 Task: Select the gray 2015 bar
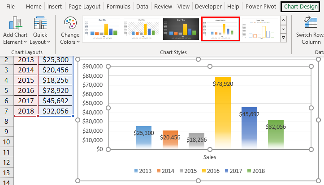[197, 141]
